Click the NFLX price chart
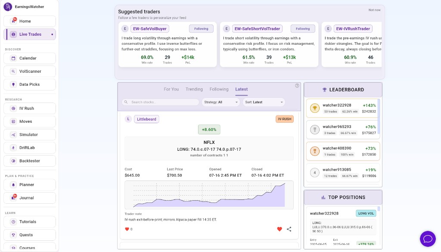 (209, 195)
